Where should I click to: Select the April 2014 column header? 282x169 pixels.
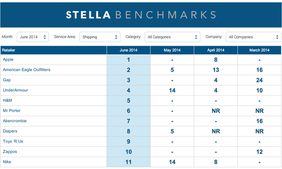[216, 50]
